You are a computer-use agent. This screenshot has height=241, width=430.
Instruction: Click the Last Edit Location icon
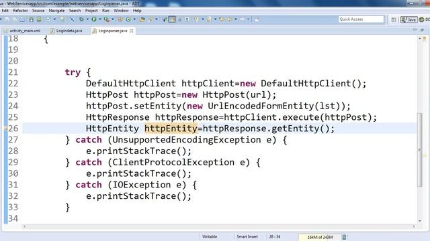(x=222, y=19)
